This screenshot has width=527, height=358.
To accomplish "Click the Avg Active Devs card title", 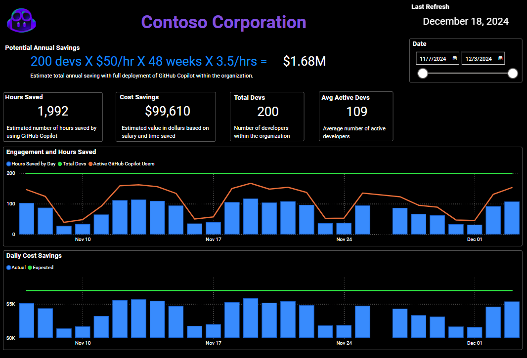I will (x=346, y=98).
